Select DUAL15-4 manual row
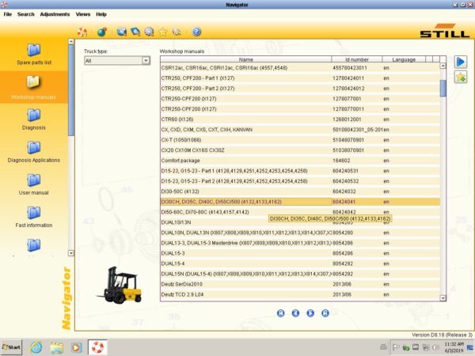Screen dimensions: 475x356 (300, 263)
